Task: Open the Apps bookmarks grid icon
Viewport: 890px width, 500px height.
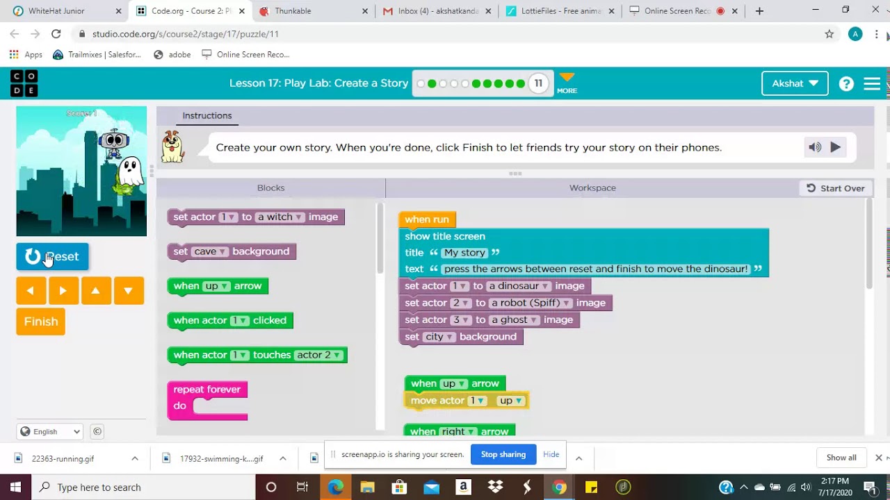Action: click(x=14, y=54)
